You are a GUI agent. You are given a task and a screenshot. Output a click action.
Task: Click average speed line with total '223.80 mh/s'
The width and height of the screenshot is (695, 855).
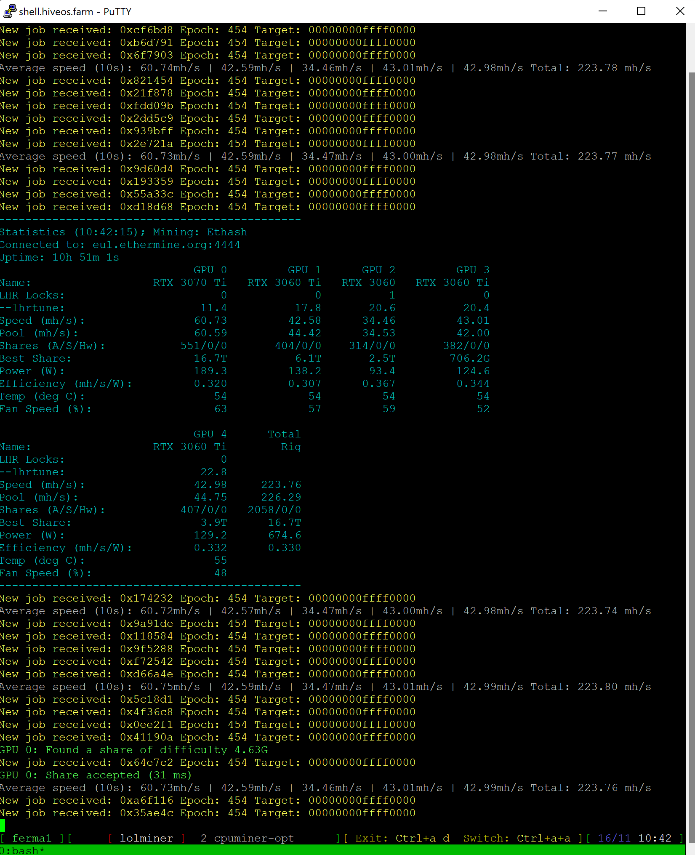[x=325, y=687]
